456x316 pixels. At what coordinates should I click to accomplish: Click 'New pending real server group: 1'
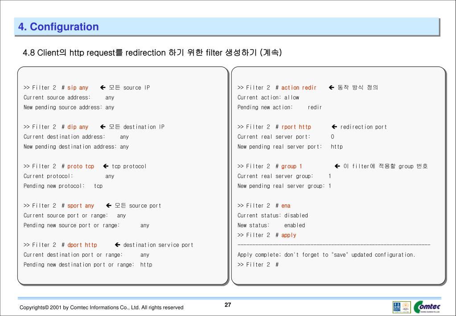pyautogui.click(x=284, y=186)
